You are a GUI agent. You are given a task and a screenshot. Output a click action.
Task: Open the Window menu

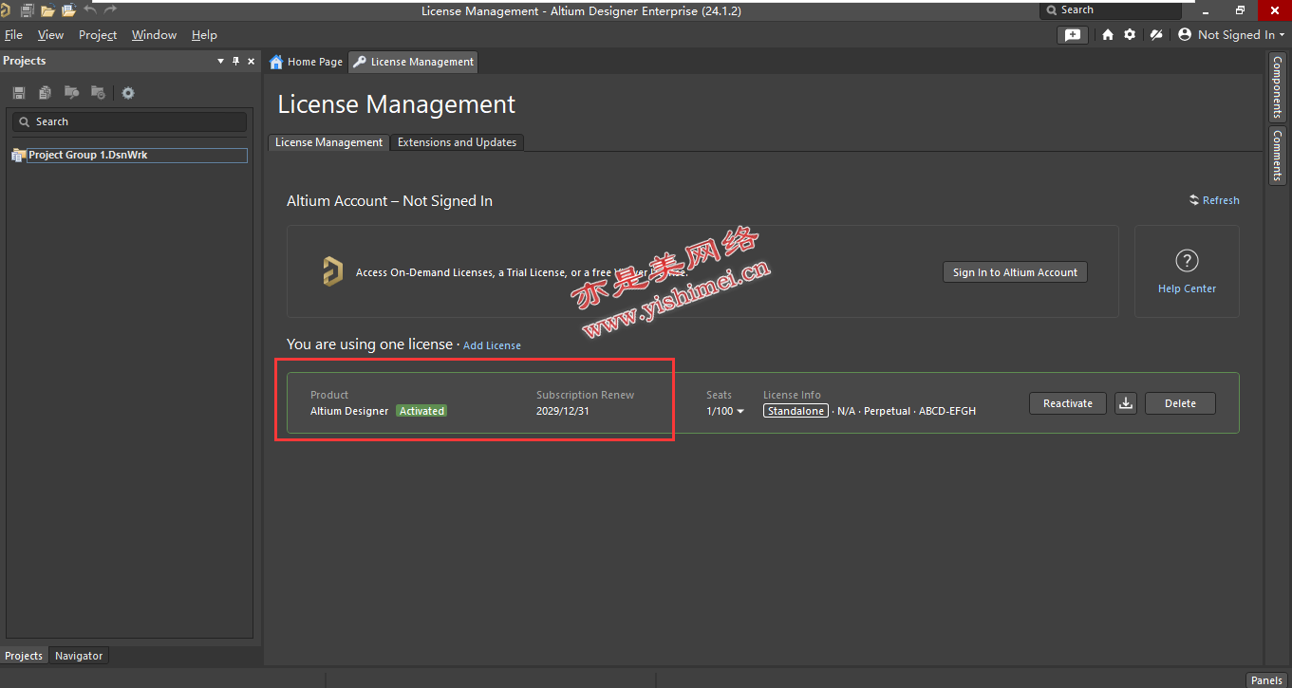click(x=154, y=35)
